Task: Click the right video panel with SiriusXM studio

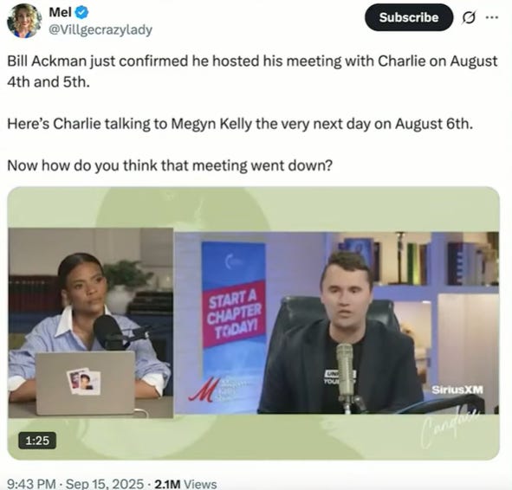Action: pos(337,323)
